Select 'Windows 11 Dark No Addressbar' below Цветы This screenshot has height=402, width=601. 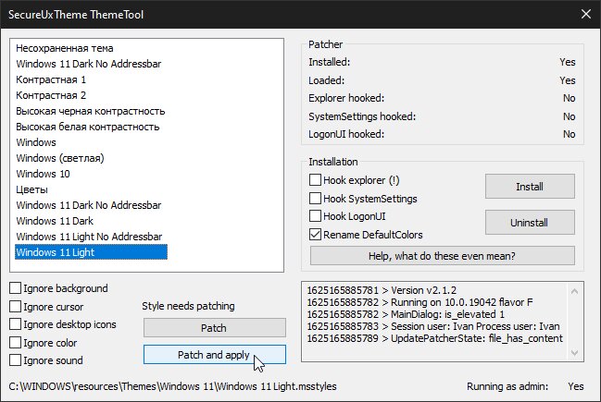coord(89,205)
